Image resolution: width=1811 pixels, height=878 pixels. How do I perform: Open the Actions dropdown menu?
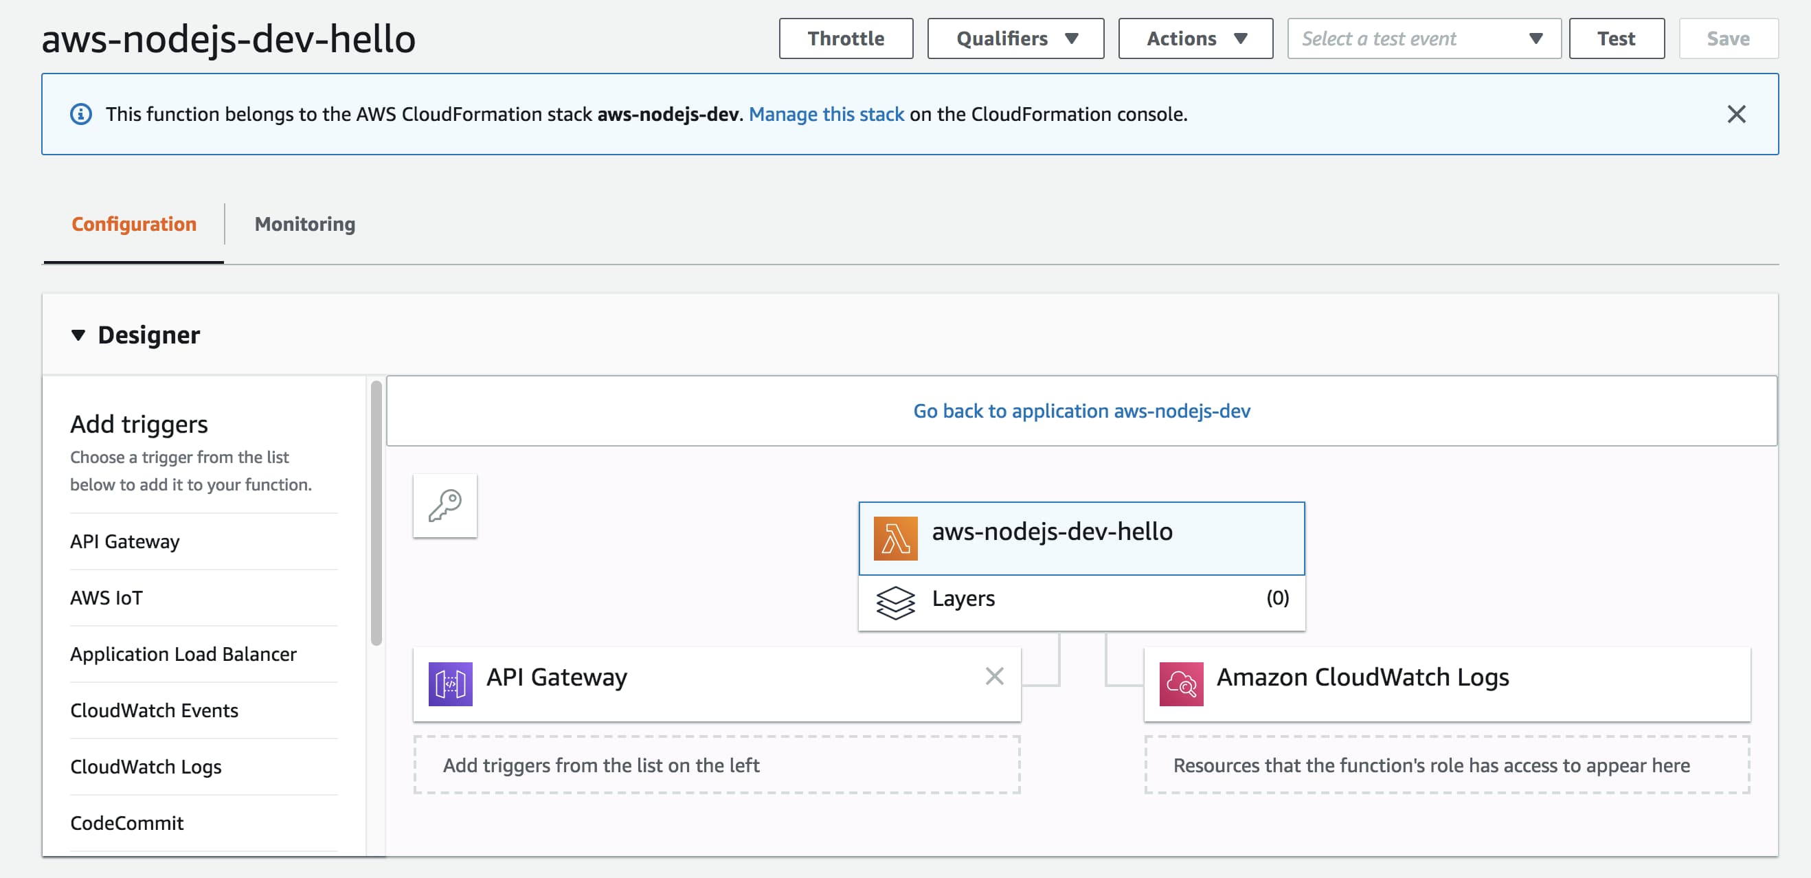[1195, 38]
